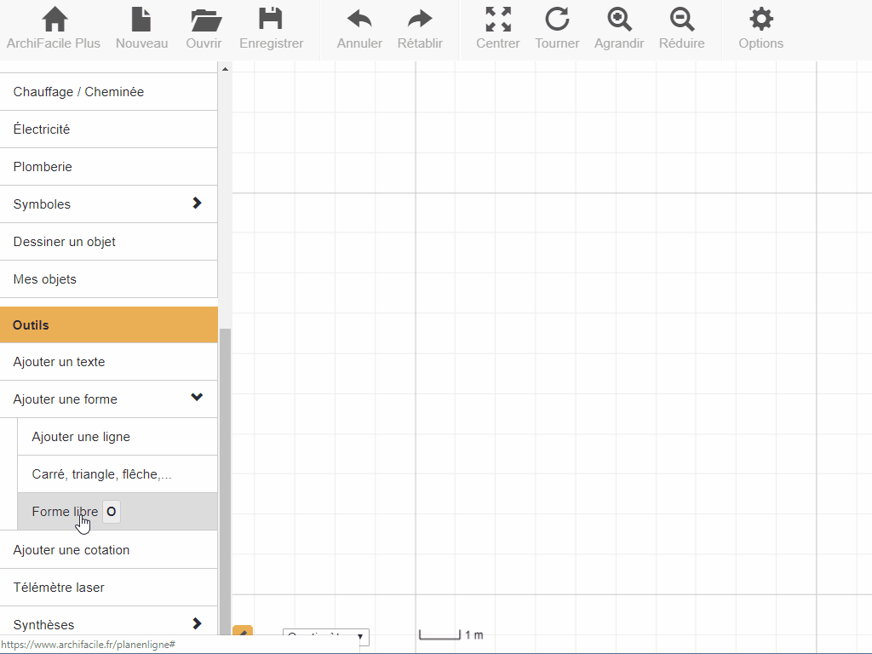
Task: Zoom out with Réduire
Action: (x=682, y=20)
